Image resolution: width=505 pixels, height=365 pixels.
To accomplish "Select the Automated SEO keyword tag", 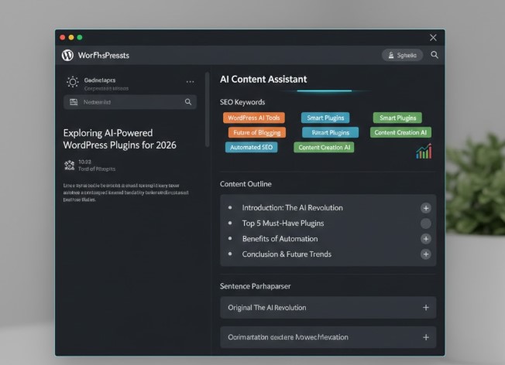I will [x=251, y=147].
